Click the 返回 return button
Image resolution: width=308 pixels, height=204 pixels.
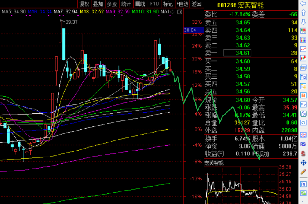[x=197, y=4]
